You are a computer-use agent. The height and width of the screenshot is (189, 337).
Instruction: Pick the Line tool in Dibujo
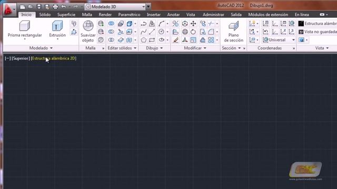pyautogui.click(x=152, y=31)
